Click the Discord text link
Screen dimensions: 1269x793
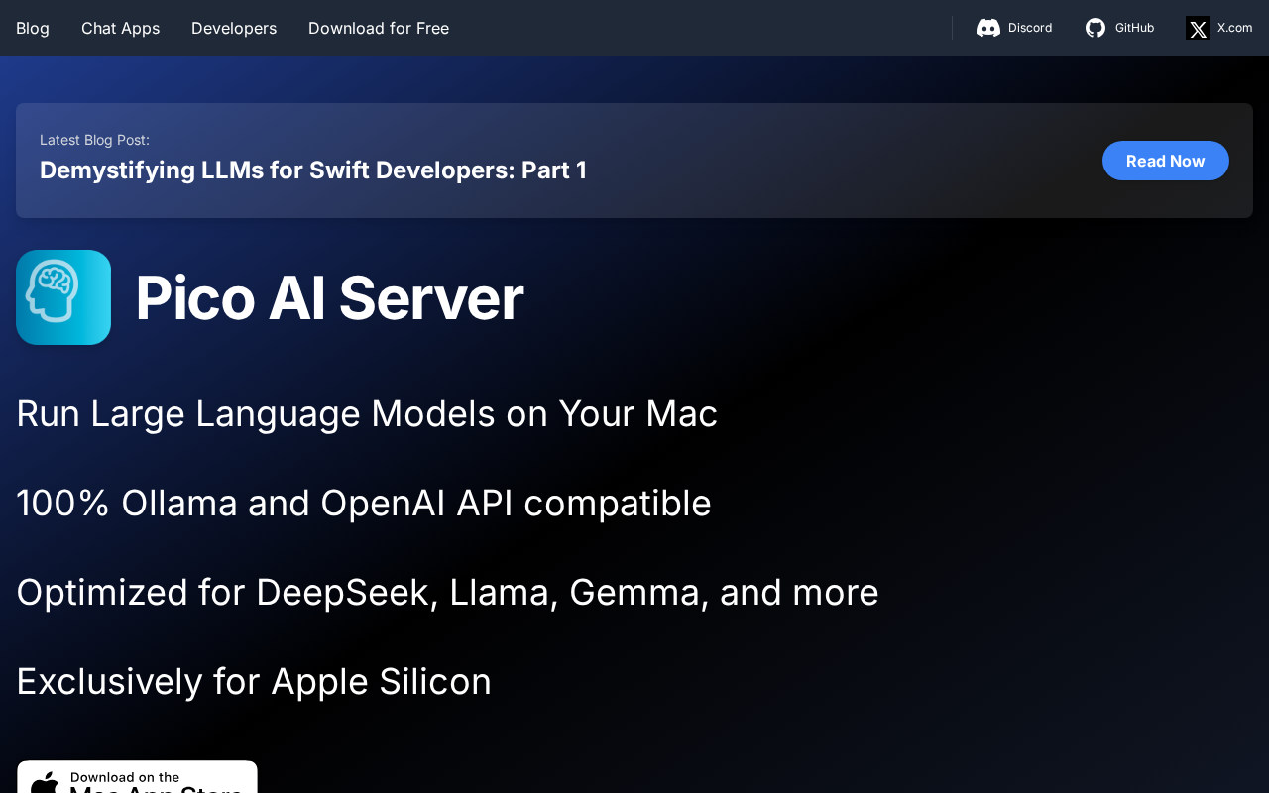click(x=1030, y=28)
